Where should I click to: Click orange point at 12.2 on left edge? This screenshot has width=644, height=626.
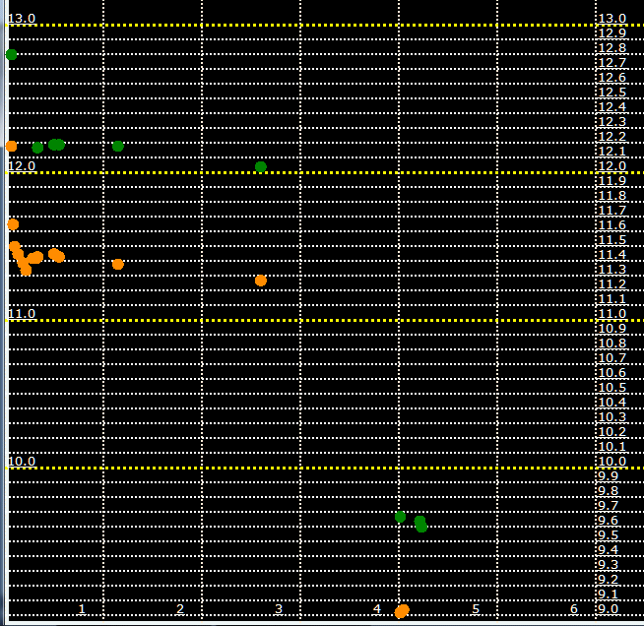pyautogui.click(x=11, y=146)
